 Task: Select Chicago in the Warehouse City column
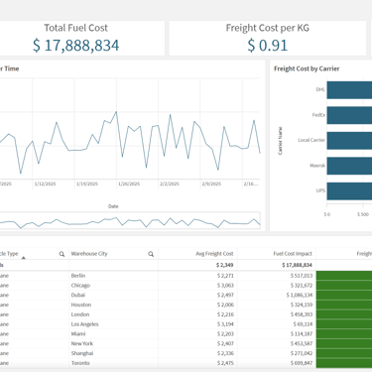(80, 286)
